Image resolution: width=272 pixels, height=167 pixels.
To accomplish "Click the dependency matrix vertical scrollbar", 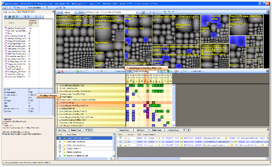I will [174, 105].
